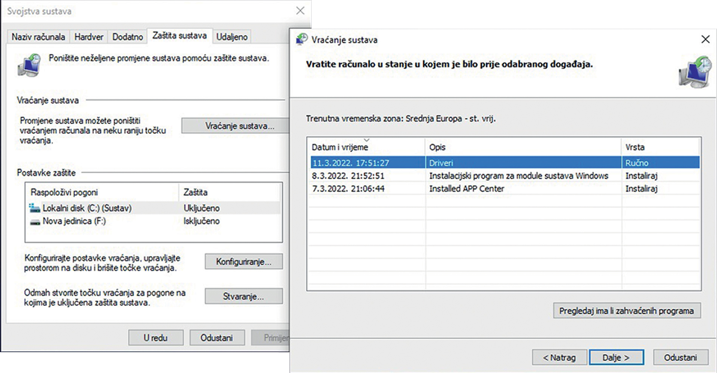The image size is (717, 373).
Task: Click the large restore clock icon in wizard header
Action: (695, 72)
